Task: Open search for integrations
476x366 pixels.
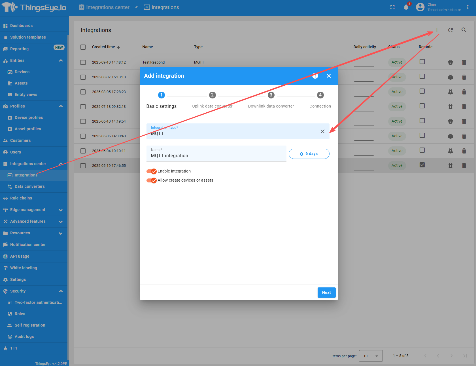Action: [x=464, y=30]
